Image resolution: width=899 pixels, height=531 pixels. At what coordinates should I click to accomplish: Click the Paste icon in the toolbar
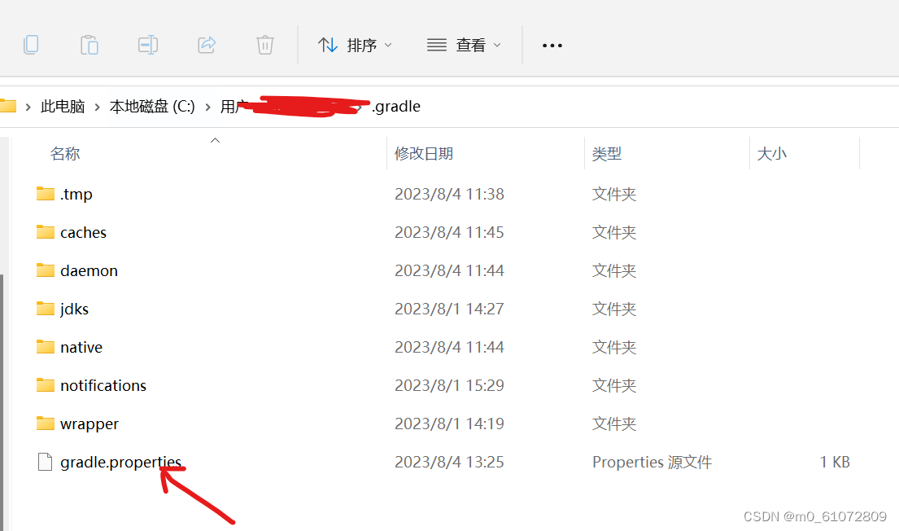[x=89, y=45]
